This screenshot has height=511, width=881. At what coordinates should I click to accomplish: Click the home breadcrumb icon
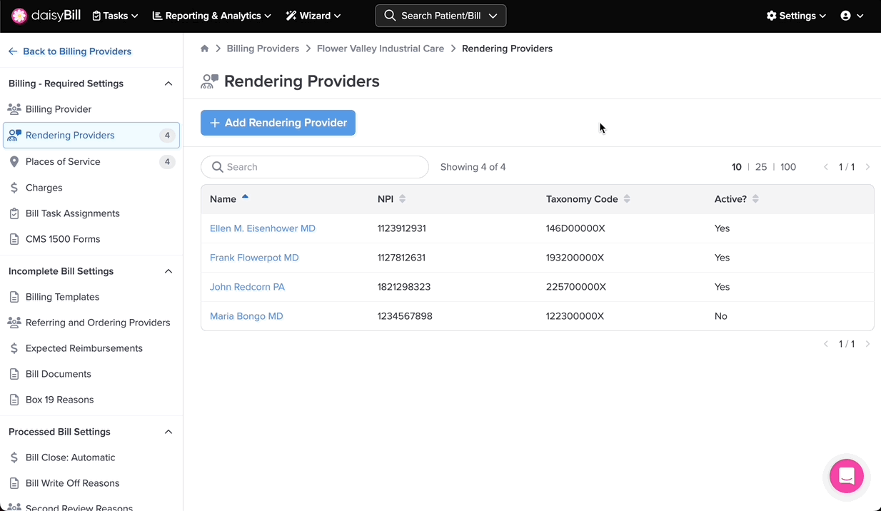205,49
